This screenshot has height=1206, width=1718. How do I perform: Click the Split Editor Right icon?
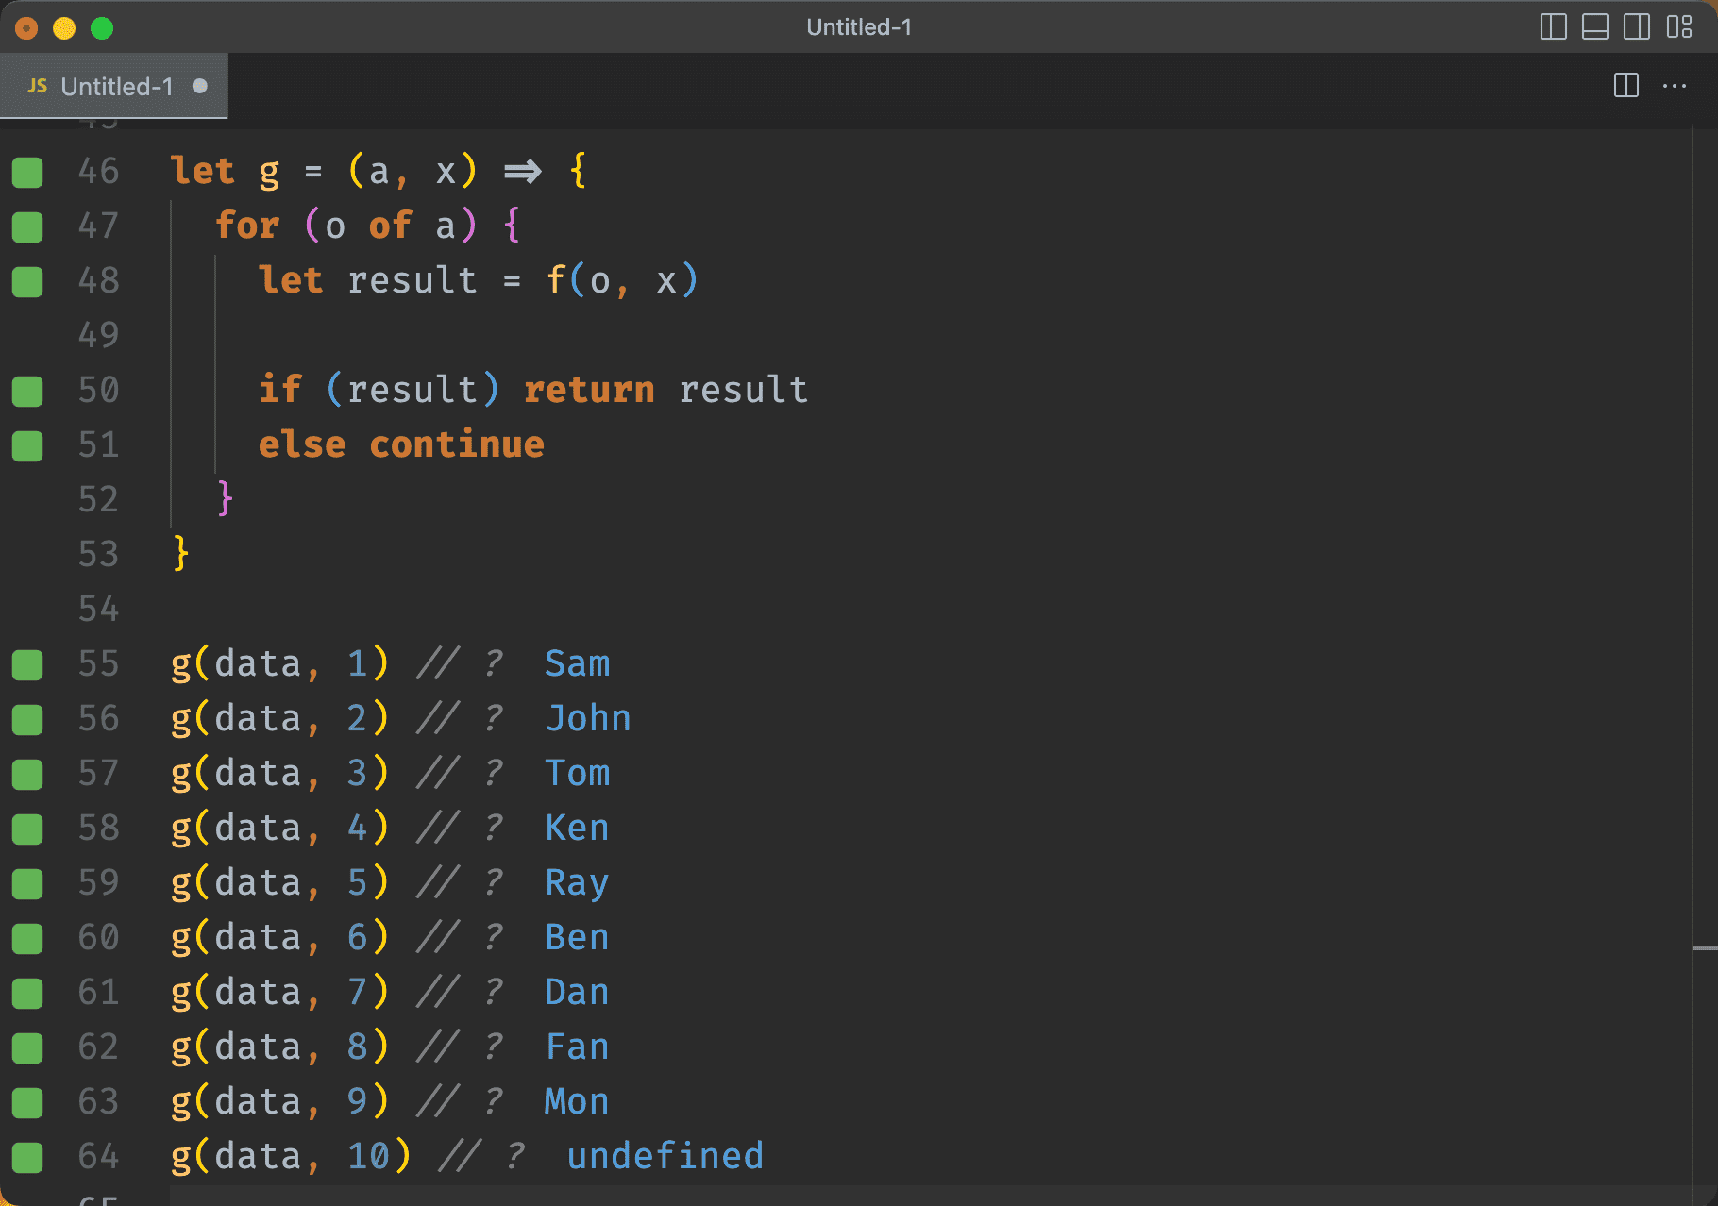point(1625,86)
